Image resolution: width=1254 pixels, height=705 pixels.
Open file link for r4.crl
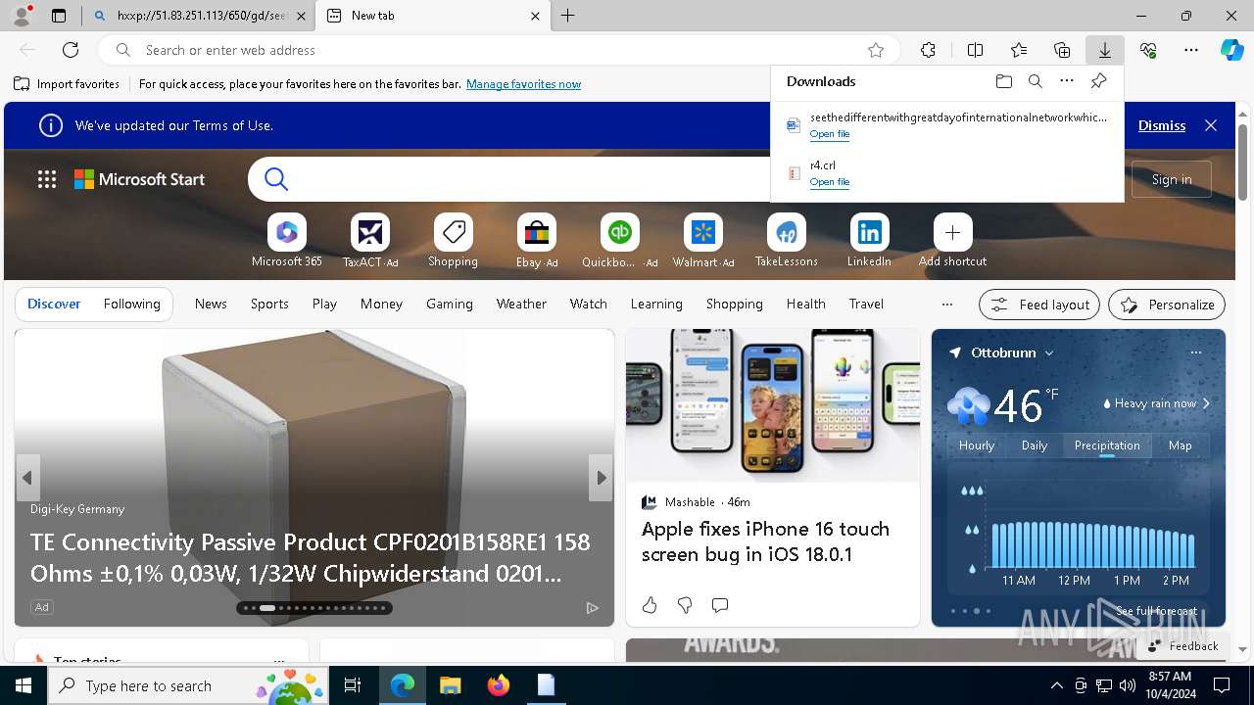click(829, 182)
